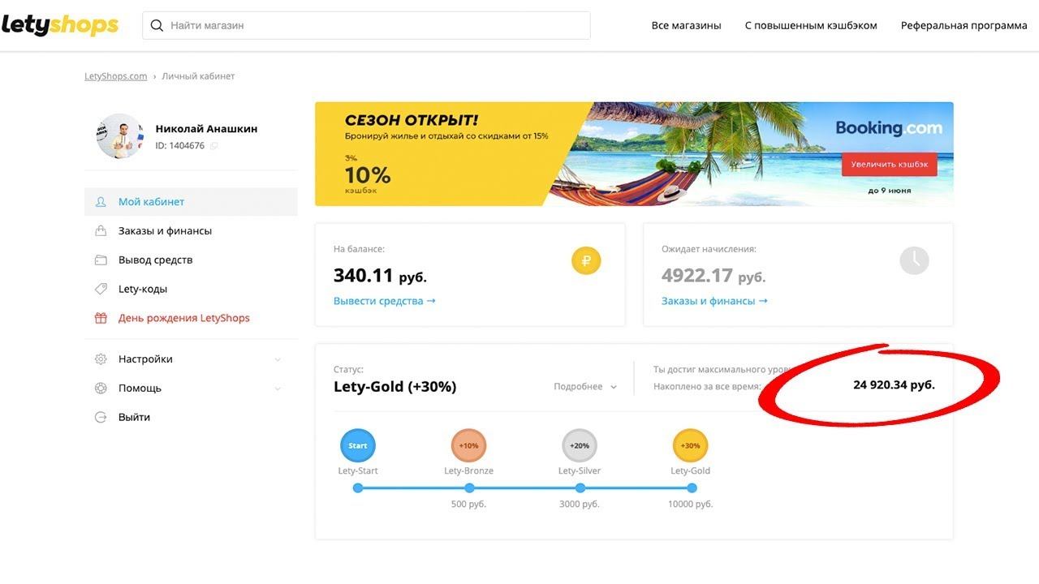Click the Lety-Gold +30% badge

click(691, 445)
